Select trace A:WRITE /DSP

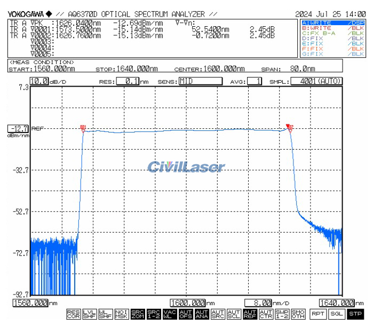point(333,23)
